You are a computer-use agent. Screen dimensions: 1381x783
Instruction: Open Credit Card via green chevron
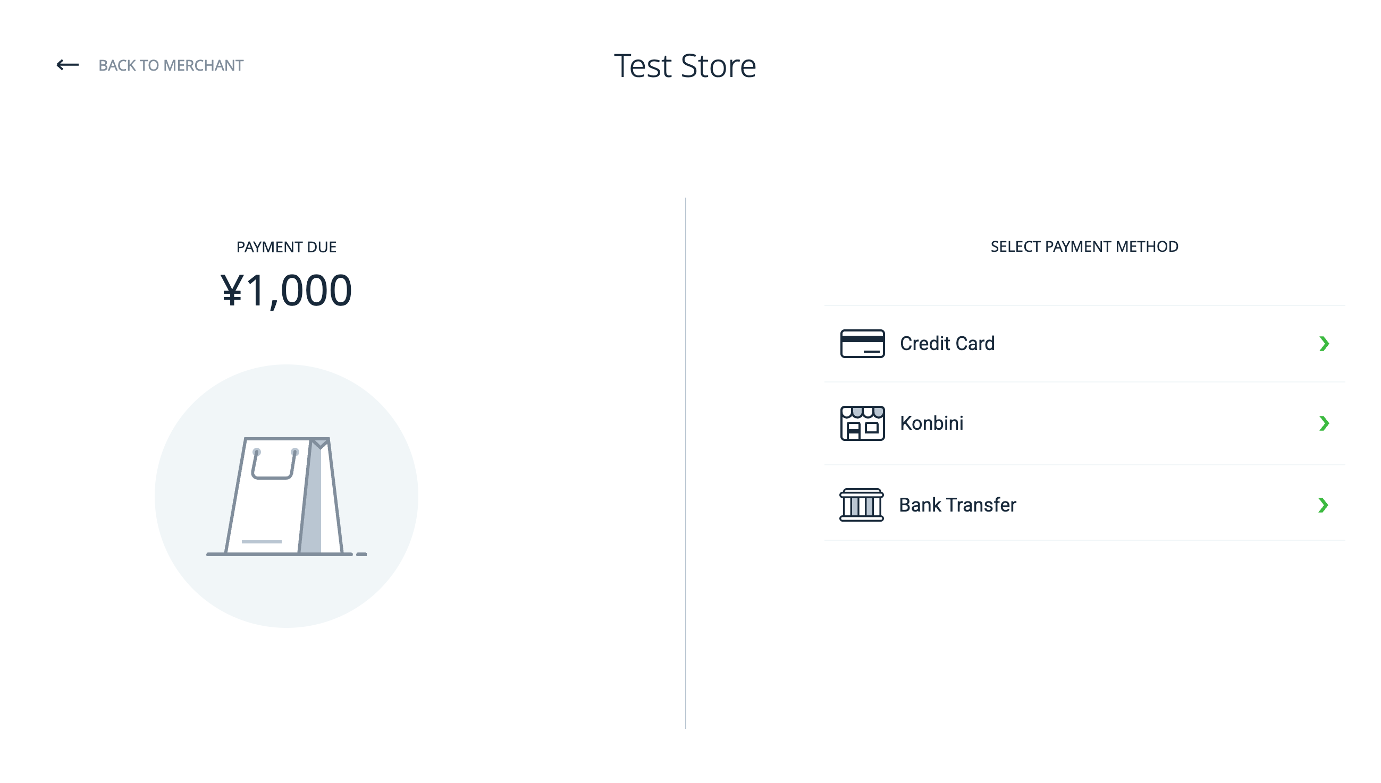click(x=1324, y=344)
